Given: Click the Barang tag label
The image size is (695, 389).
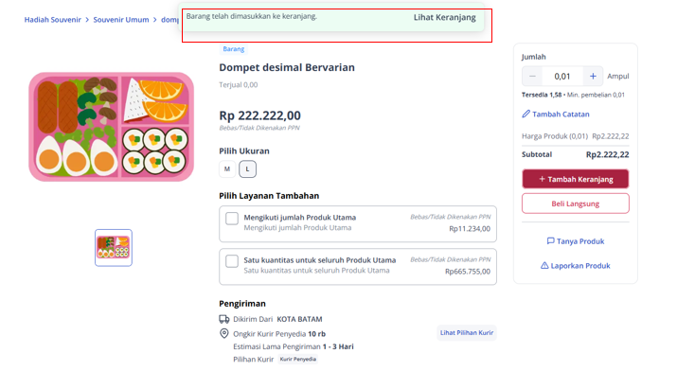Looking at the screenshot, I should [x=234, y=48].
